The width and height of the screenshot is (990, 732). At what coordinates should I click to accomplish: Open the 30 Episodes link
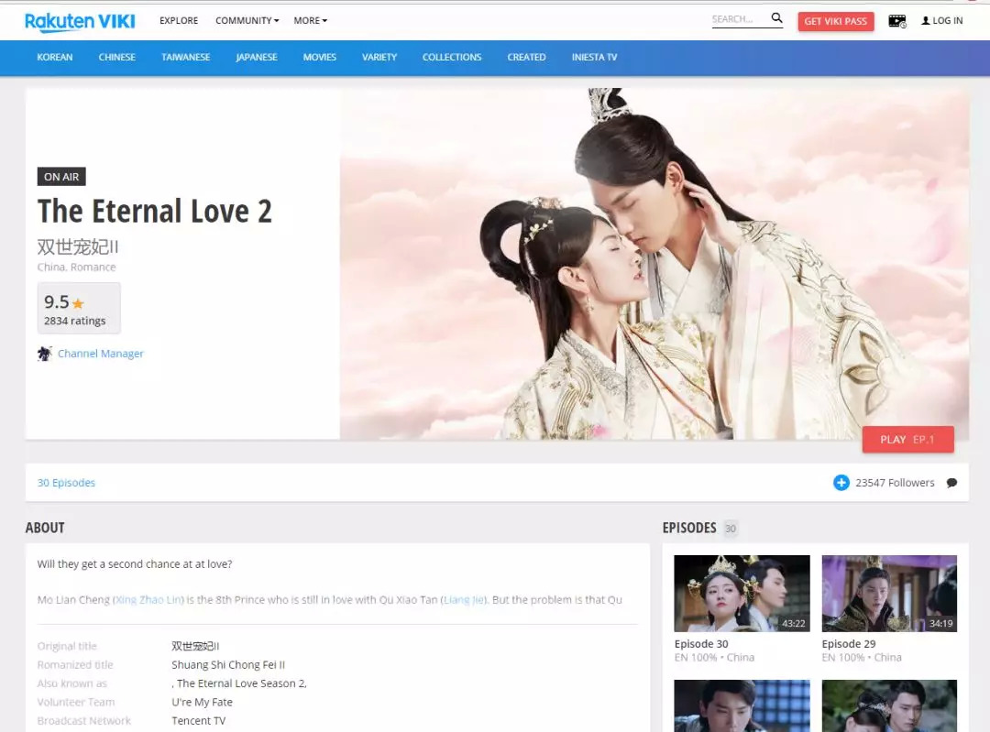(x=66, y=483)
